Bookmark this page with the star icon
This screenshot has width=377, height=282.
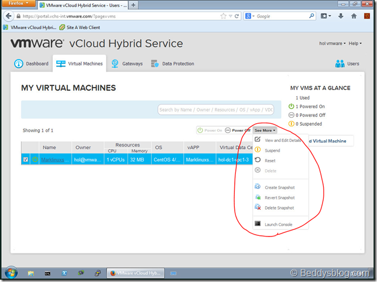[x=224, y=16]
